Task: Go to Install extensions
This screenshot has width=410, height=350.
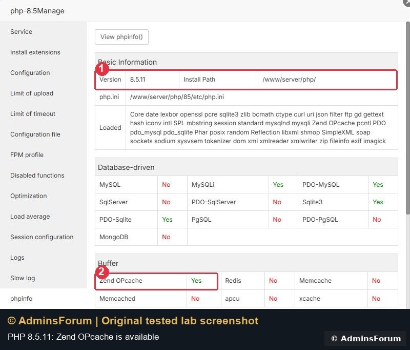Action: click(35, 52)
